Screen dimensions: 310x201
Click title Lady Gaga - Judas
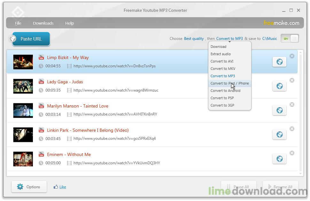point(65,82)
